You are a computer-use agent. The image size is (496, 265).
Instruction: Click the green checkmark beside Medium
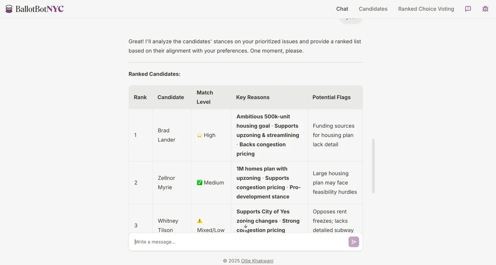200,183
